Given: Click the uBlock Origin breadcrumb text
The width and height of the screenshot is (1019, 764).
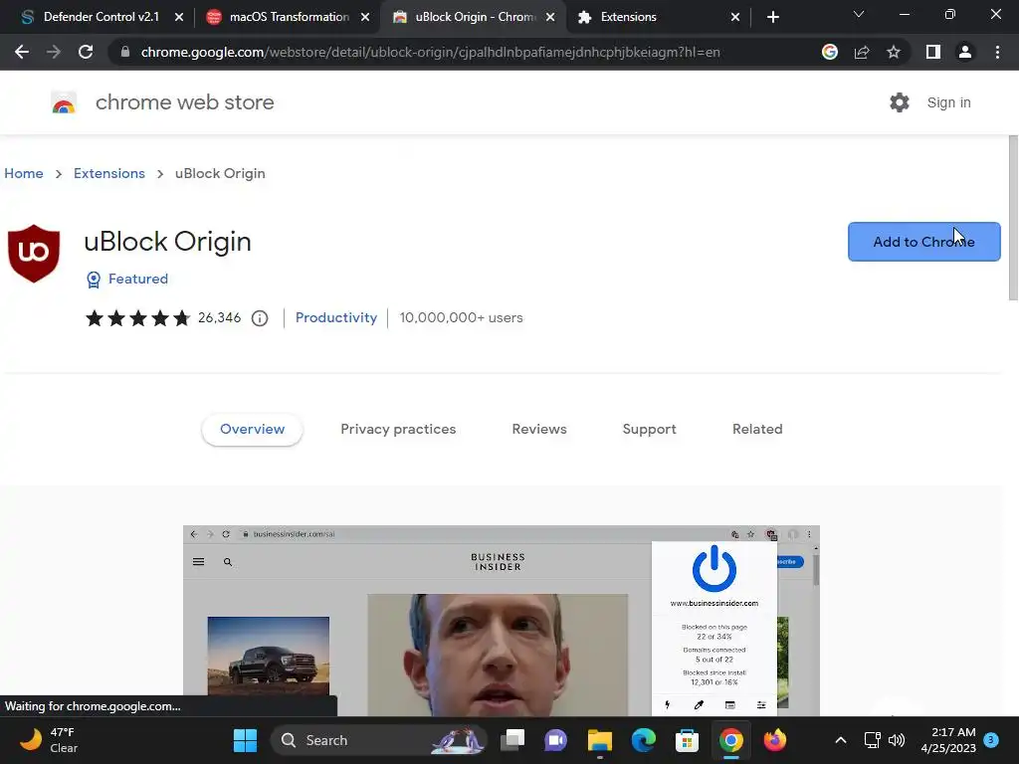Looking at the screenshot, I should (x=220, y=173).
